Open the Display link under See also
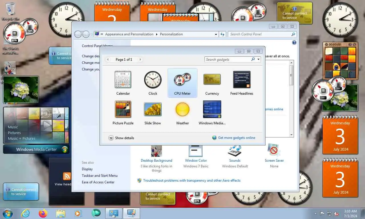365x219 pixels. (x=87, y=169)
